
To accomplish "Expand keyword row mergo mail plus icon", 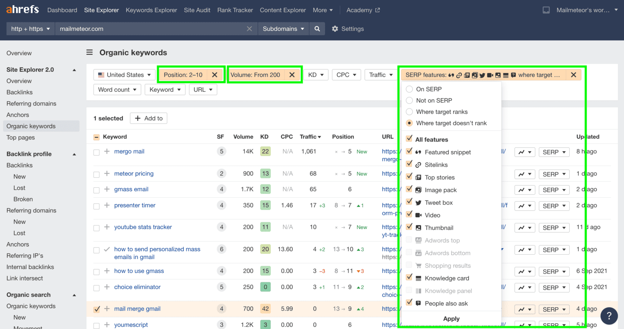I will coord(107,152).
